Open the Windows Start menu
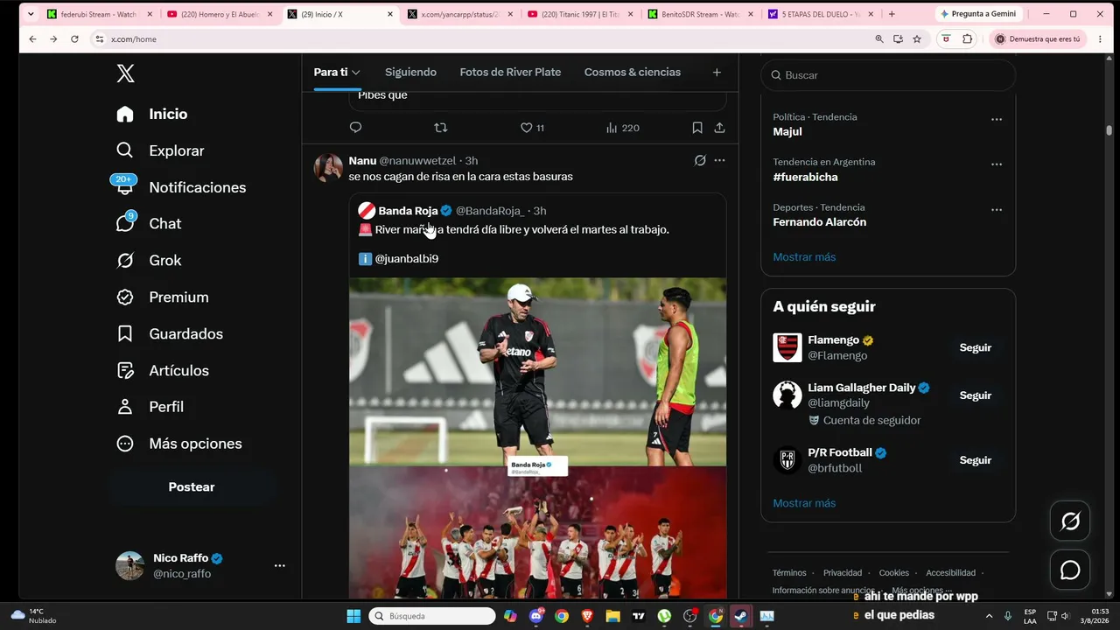Screen dimensions: 1120x630 pyautogui.click(x=353, y=616)
